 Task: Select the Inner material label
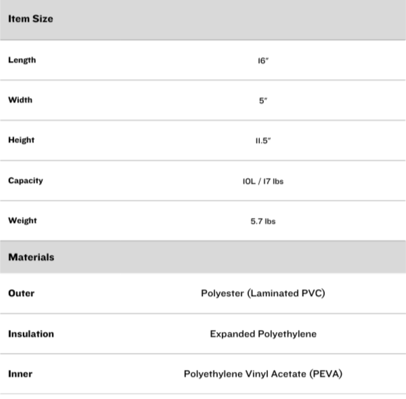(x=20, y=373)
